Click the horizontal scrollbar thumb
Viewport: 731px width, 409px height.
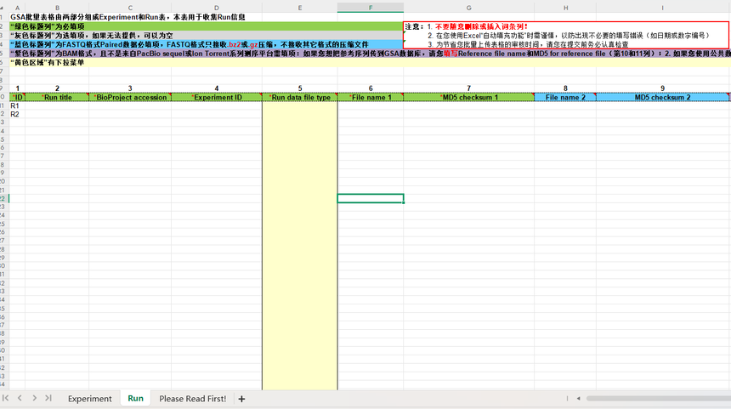(654, 398)
